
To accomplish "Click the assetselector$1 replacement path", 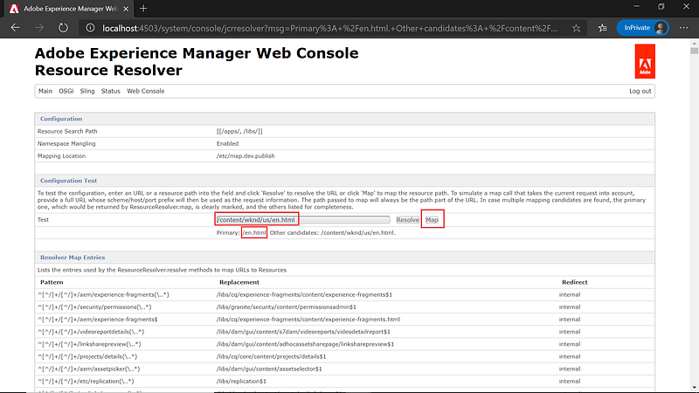I will click(269, 369).
